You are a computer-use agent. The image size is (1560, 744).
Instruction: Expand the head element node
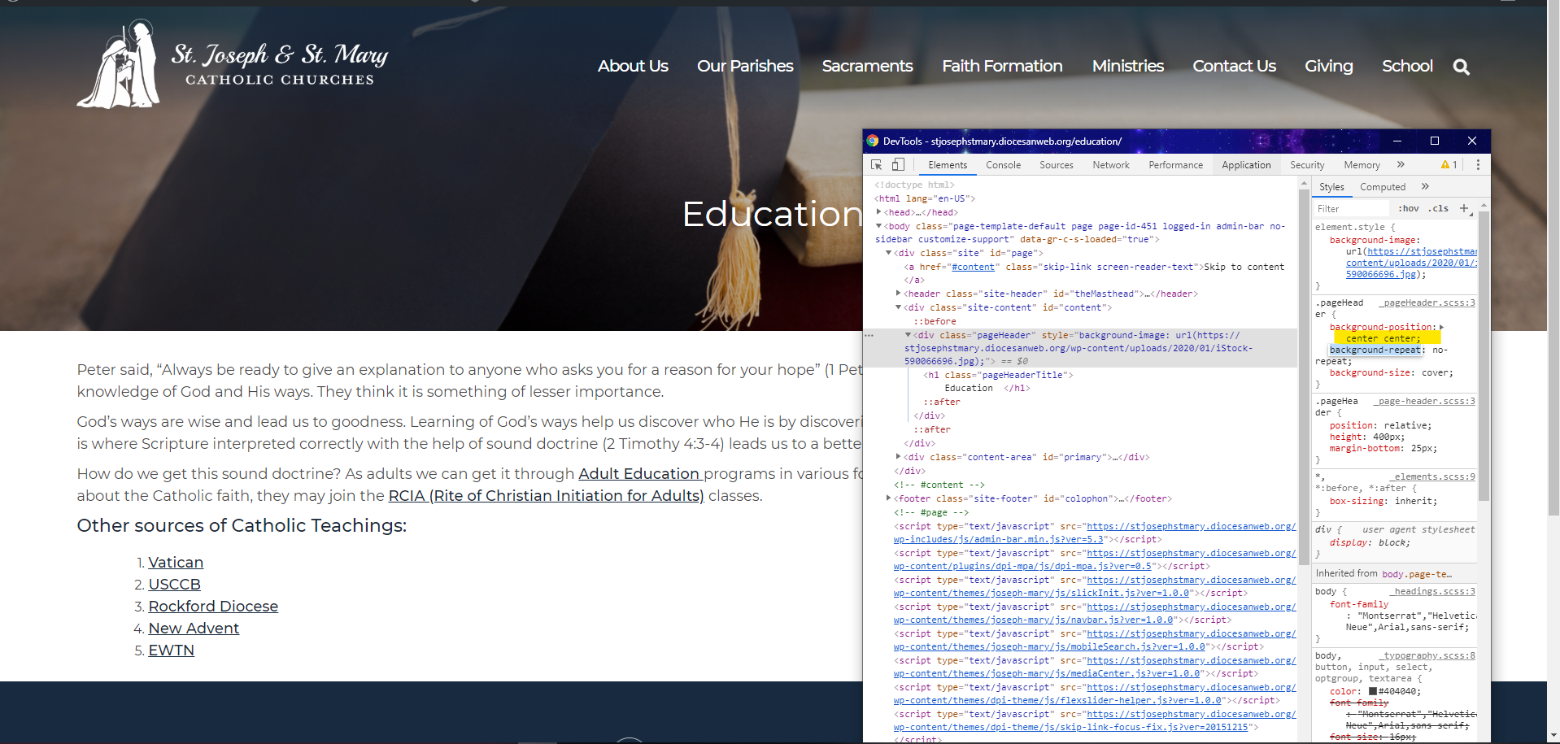879,212
